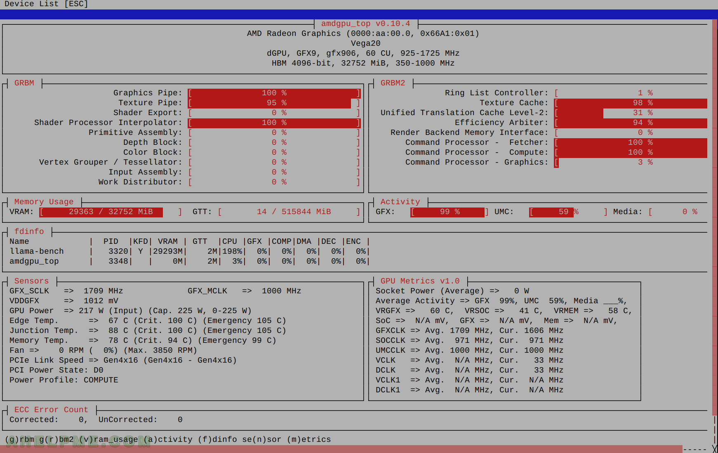718x453 pixels.
Task: Toggle the (g)rbm panel option
Action: click(x=19, y=439)
